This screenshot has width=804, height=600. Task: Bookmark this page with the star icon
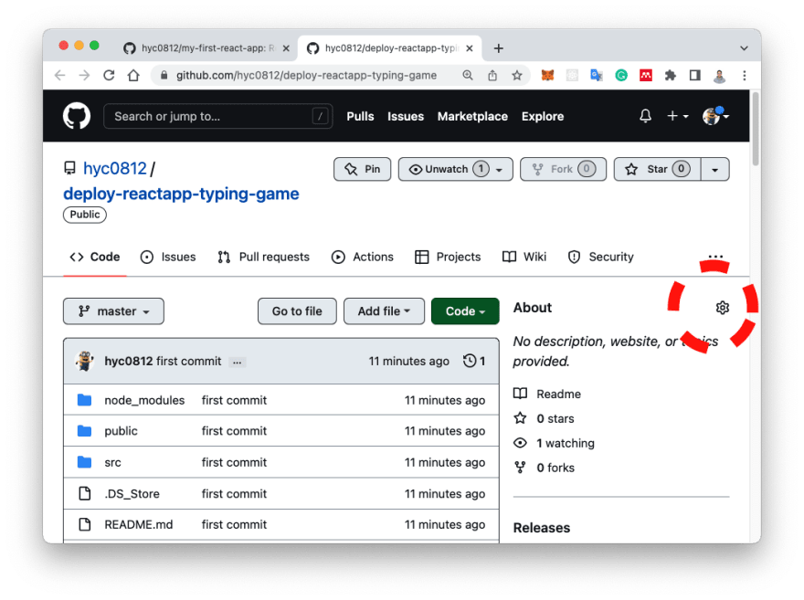(x=517, y=75)
